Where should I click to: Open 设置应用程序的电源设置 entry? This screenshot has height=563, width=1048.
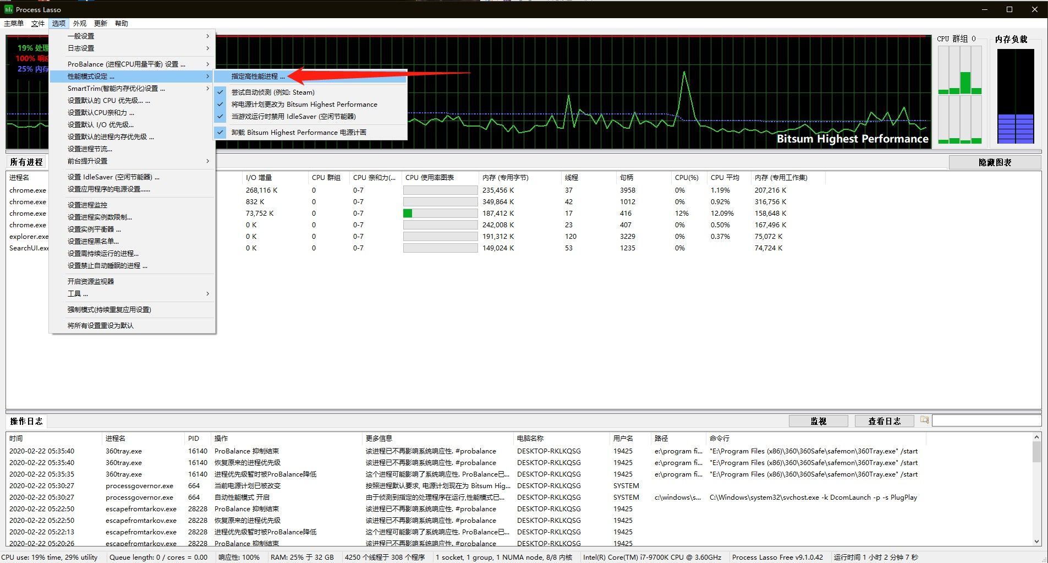[x=132, y=189]
